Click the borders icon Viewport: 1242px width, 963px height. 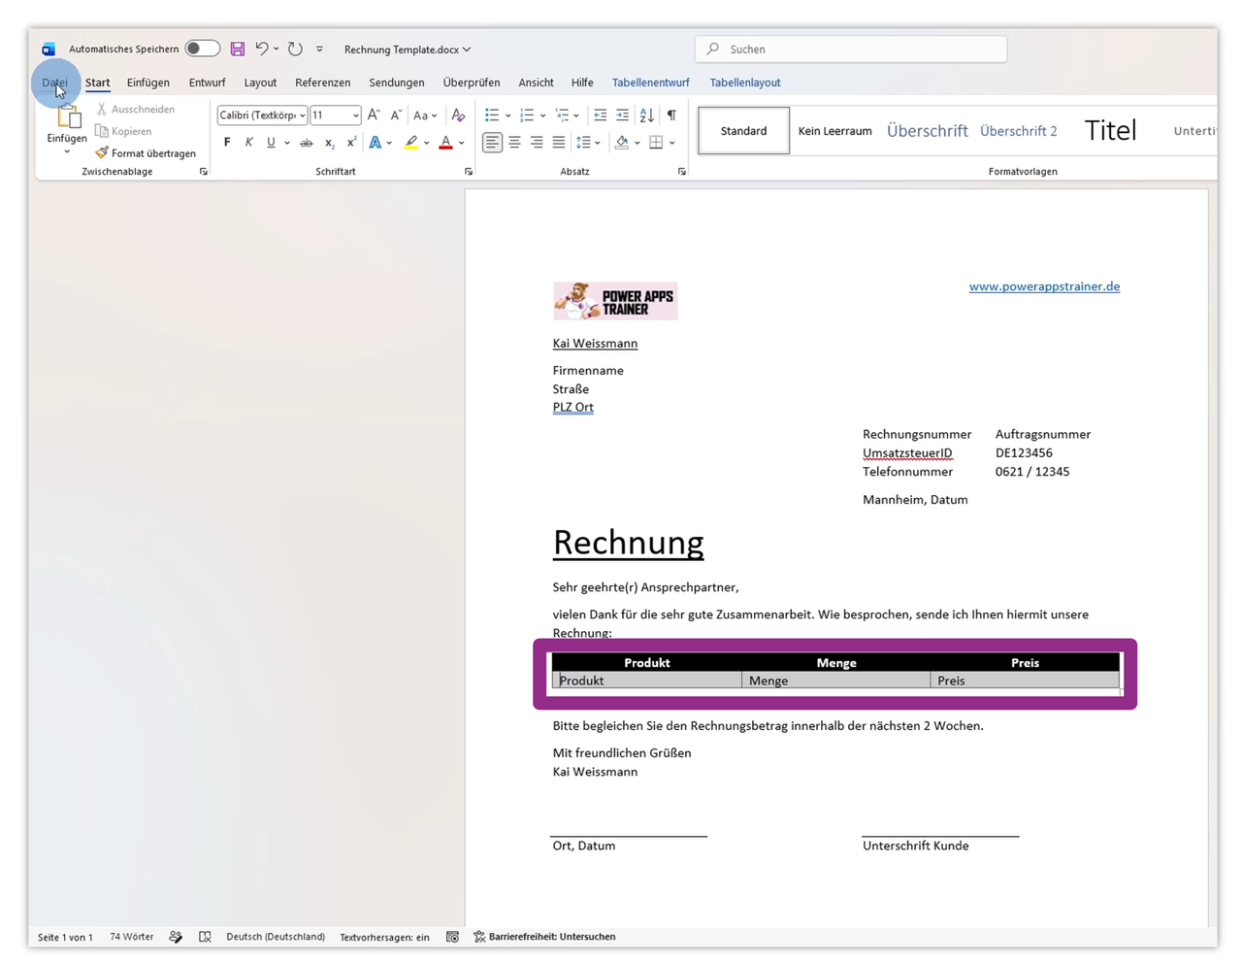[x=657, y=143]
